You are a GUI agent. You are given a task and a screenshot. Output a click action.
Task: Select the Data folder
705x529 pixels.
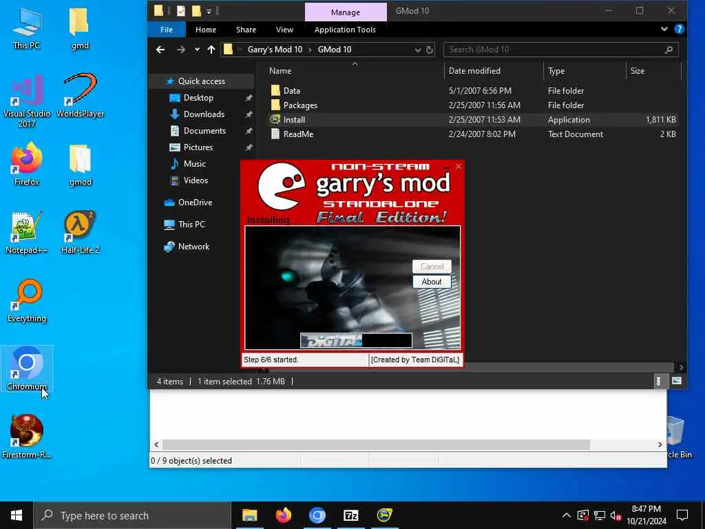pyautogui.click(x=291, y=91)
